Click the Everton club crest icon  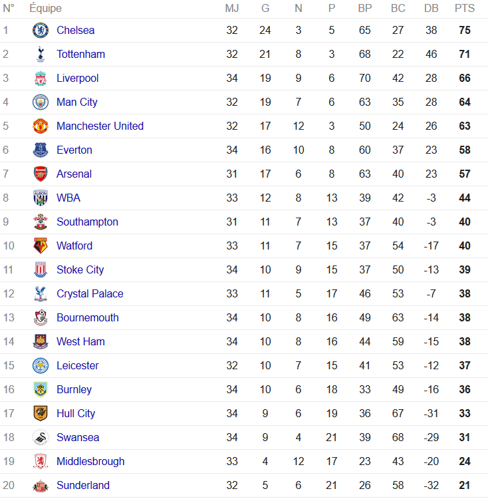[x=41, y=150]
